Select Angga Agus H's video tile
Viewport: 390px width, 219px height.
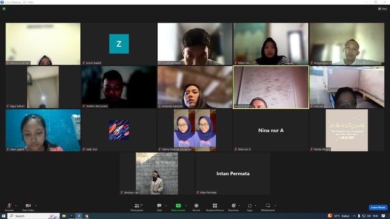click(347, 44)
